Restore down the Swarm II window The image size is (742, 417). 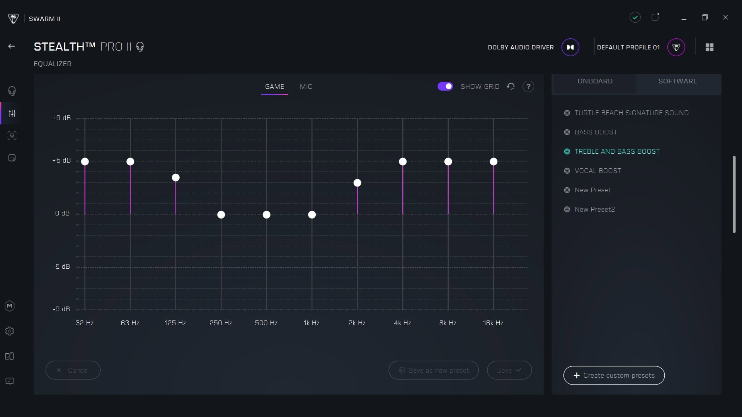point(705,17)
